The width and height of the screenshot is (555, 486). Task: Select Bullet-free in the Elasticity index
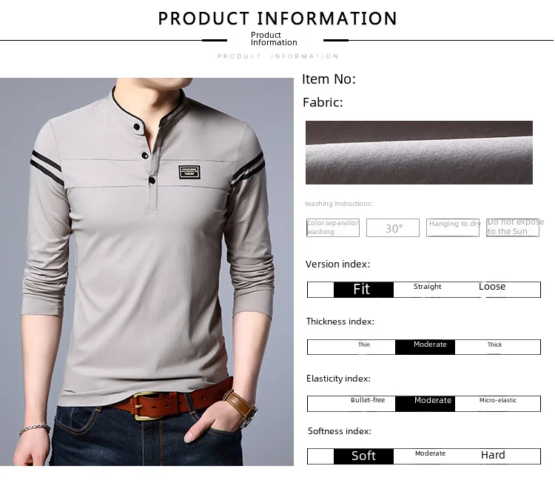(x=367, y=400)
